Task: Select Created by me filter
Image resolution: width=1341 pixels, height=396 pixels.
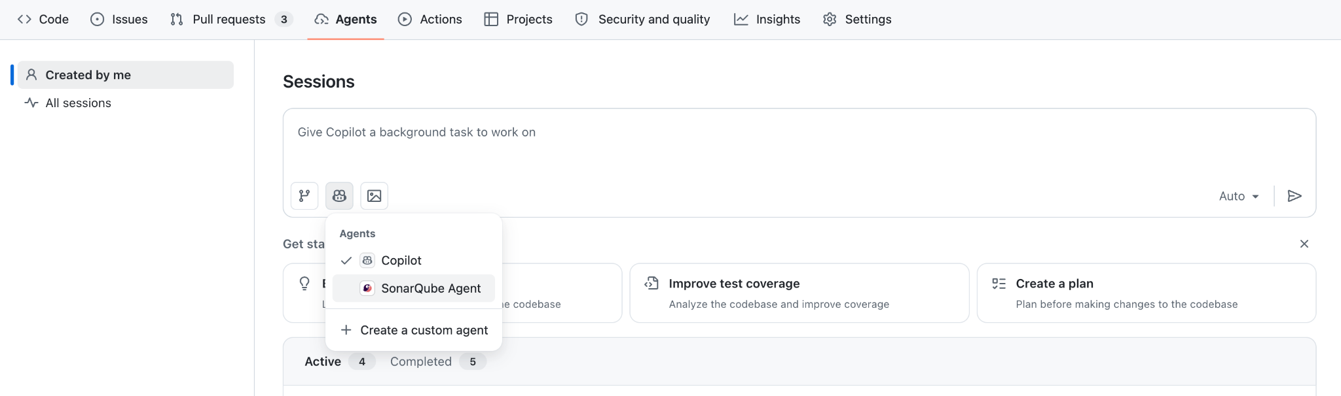Action: coord(125,74)
